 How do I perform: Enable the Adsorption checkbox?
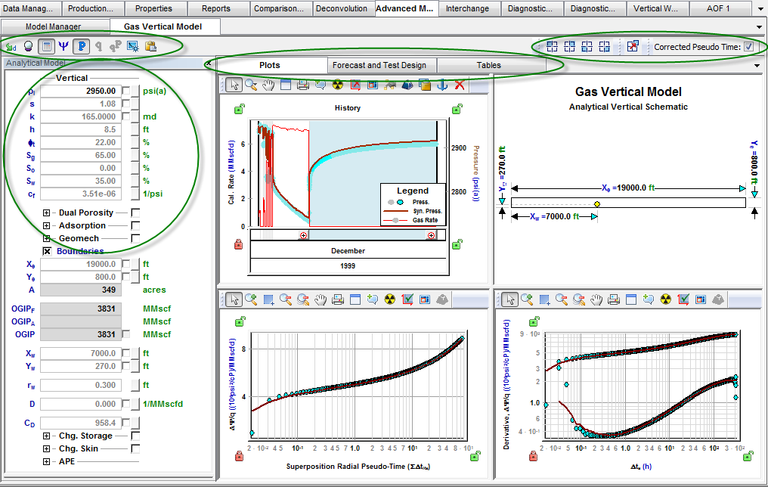click(x=135, y=225)
